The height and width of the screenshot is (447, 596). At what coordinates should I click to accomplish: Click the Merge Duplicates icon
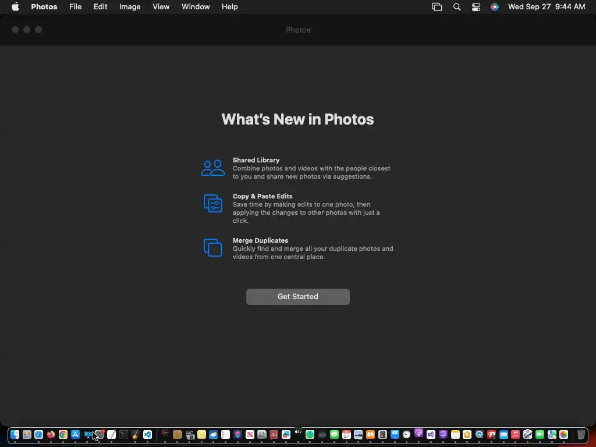point(213,247)
